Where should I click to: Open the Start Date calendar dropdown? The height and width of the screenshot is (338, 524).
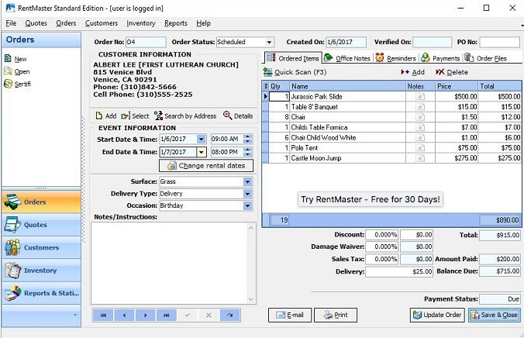point(202,139)
